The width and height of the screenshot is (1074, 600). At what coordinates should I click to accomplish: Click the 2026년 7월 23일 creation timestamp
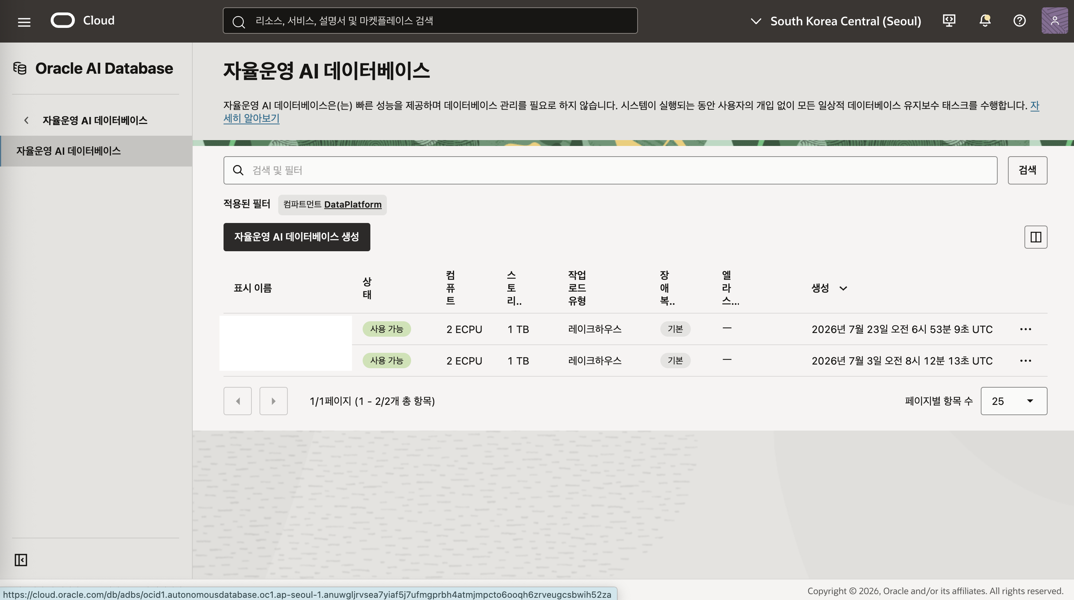902,329
